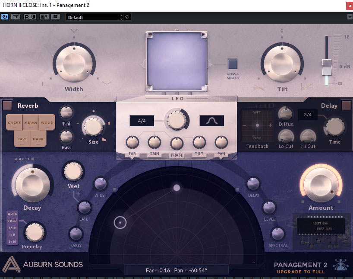The width and height of the screenshot is (353, 279).
Task: Click the circled LFO target marker in panner
Action: click(120, 223)
